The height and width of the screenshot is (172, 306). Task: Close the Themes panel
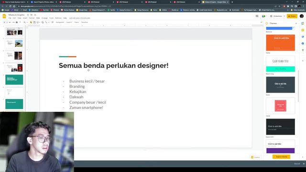296,23
